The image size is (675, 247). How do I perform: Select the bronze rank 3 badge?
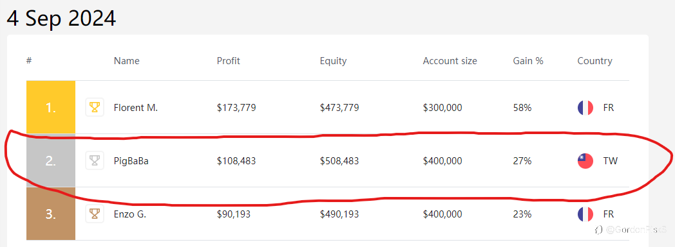(x=51, y=214)
